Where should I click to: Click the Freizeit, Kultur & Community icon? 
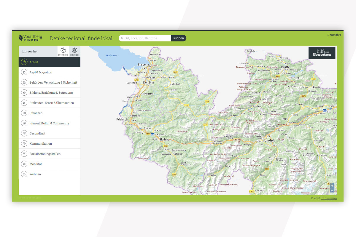[25, 123]
